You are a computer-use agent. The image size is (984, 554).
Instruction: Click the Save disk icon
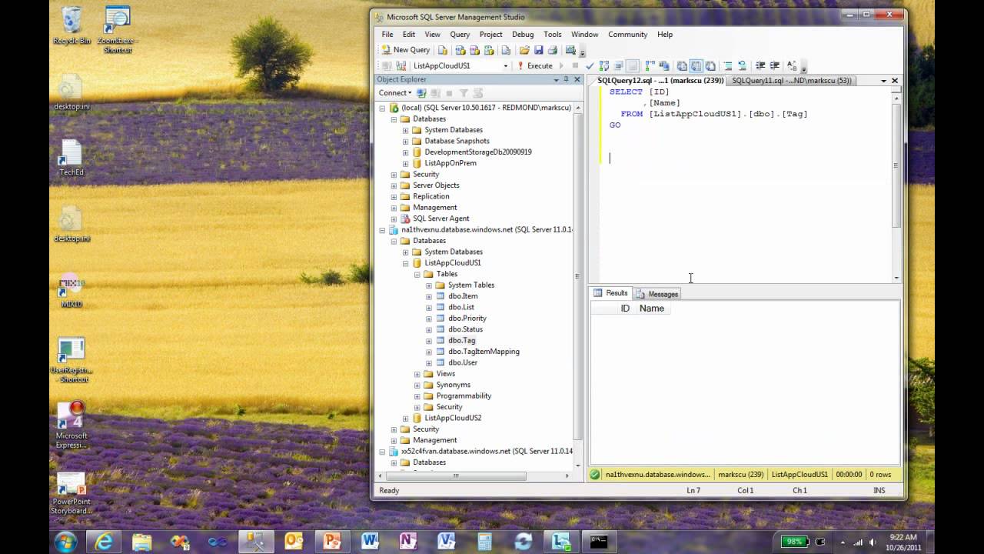(538, 50)
